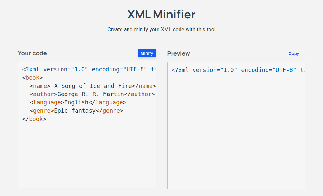Click the closing book tag
The width and height of the screenshot is (323, 196).
(34, 119)
